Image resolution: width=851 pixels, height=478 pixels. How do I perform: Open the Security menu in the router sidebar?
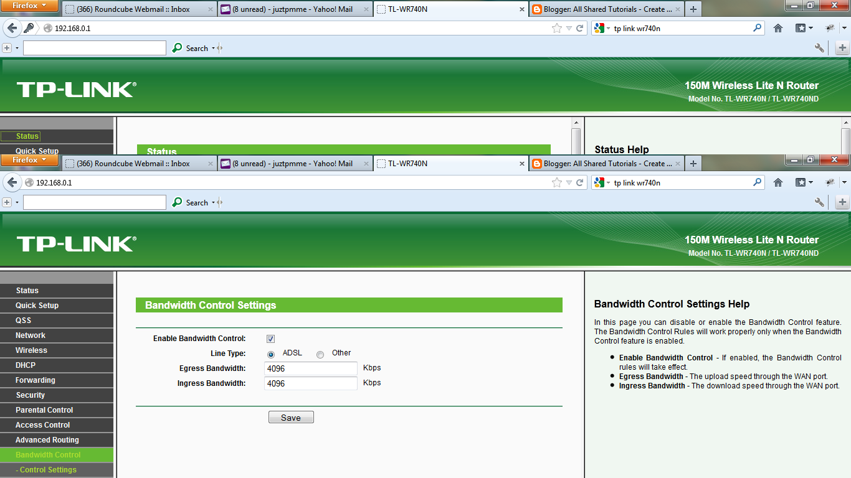click(x=57, y=395)
